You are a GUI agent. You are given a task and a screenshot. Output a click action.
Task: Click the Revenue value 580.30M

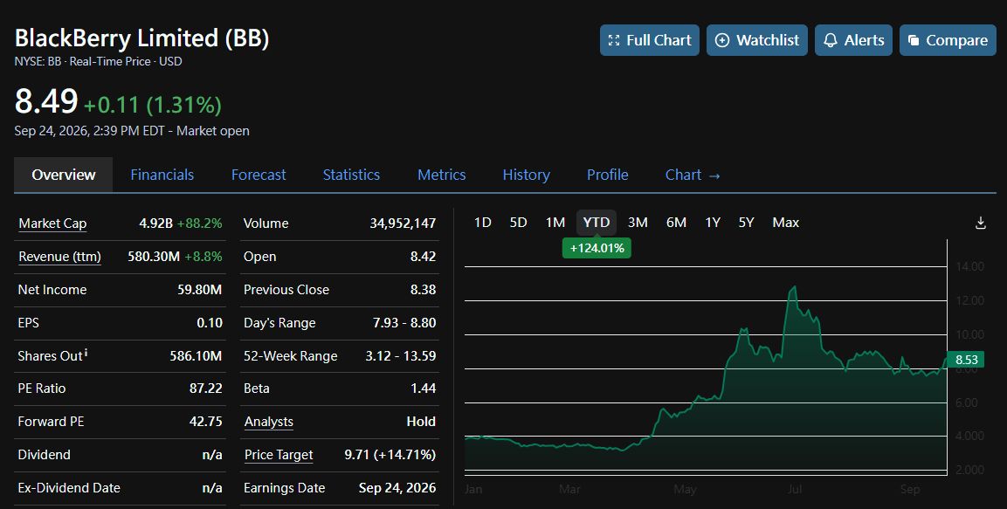click(154, 257)
